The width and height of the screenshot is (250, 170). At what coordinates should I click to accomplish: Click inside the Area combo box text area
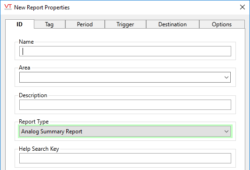[121, 77]
